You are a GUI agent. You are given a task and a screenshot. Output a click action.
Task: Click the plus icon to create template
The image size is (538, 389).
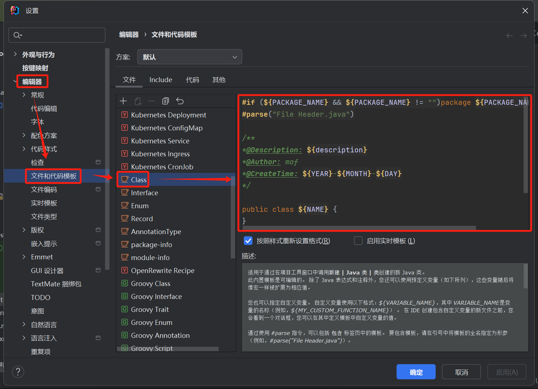[123, 101]
